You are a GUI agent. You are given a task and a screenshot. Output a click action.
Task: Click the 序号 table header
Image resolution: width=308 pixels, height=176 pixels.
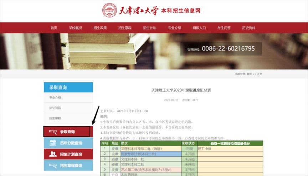pyautogui.click(x=104, y=143)
